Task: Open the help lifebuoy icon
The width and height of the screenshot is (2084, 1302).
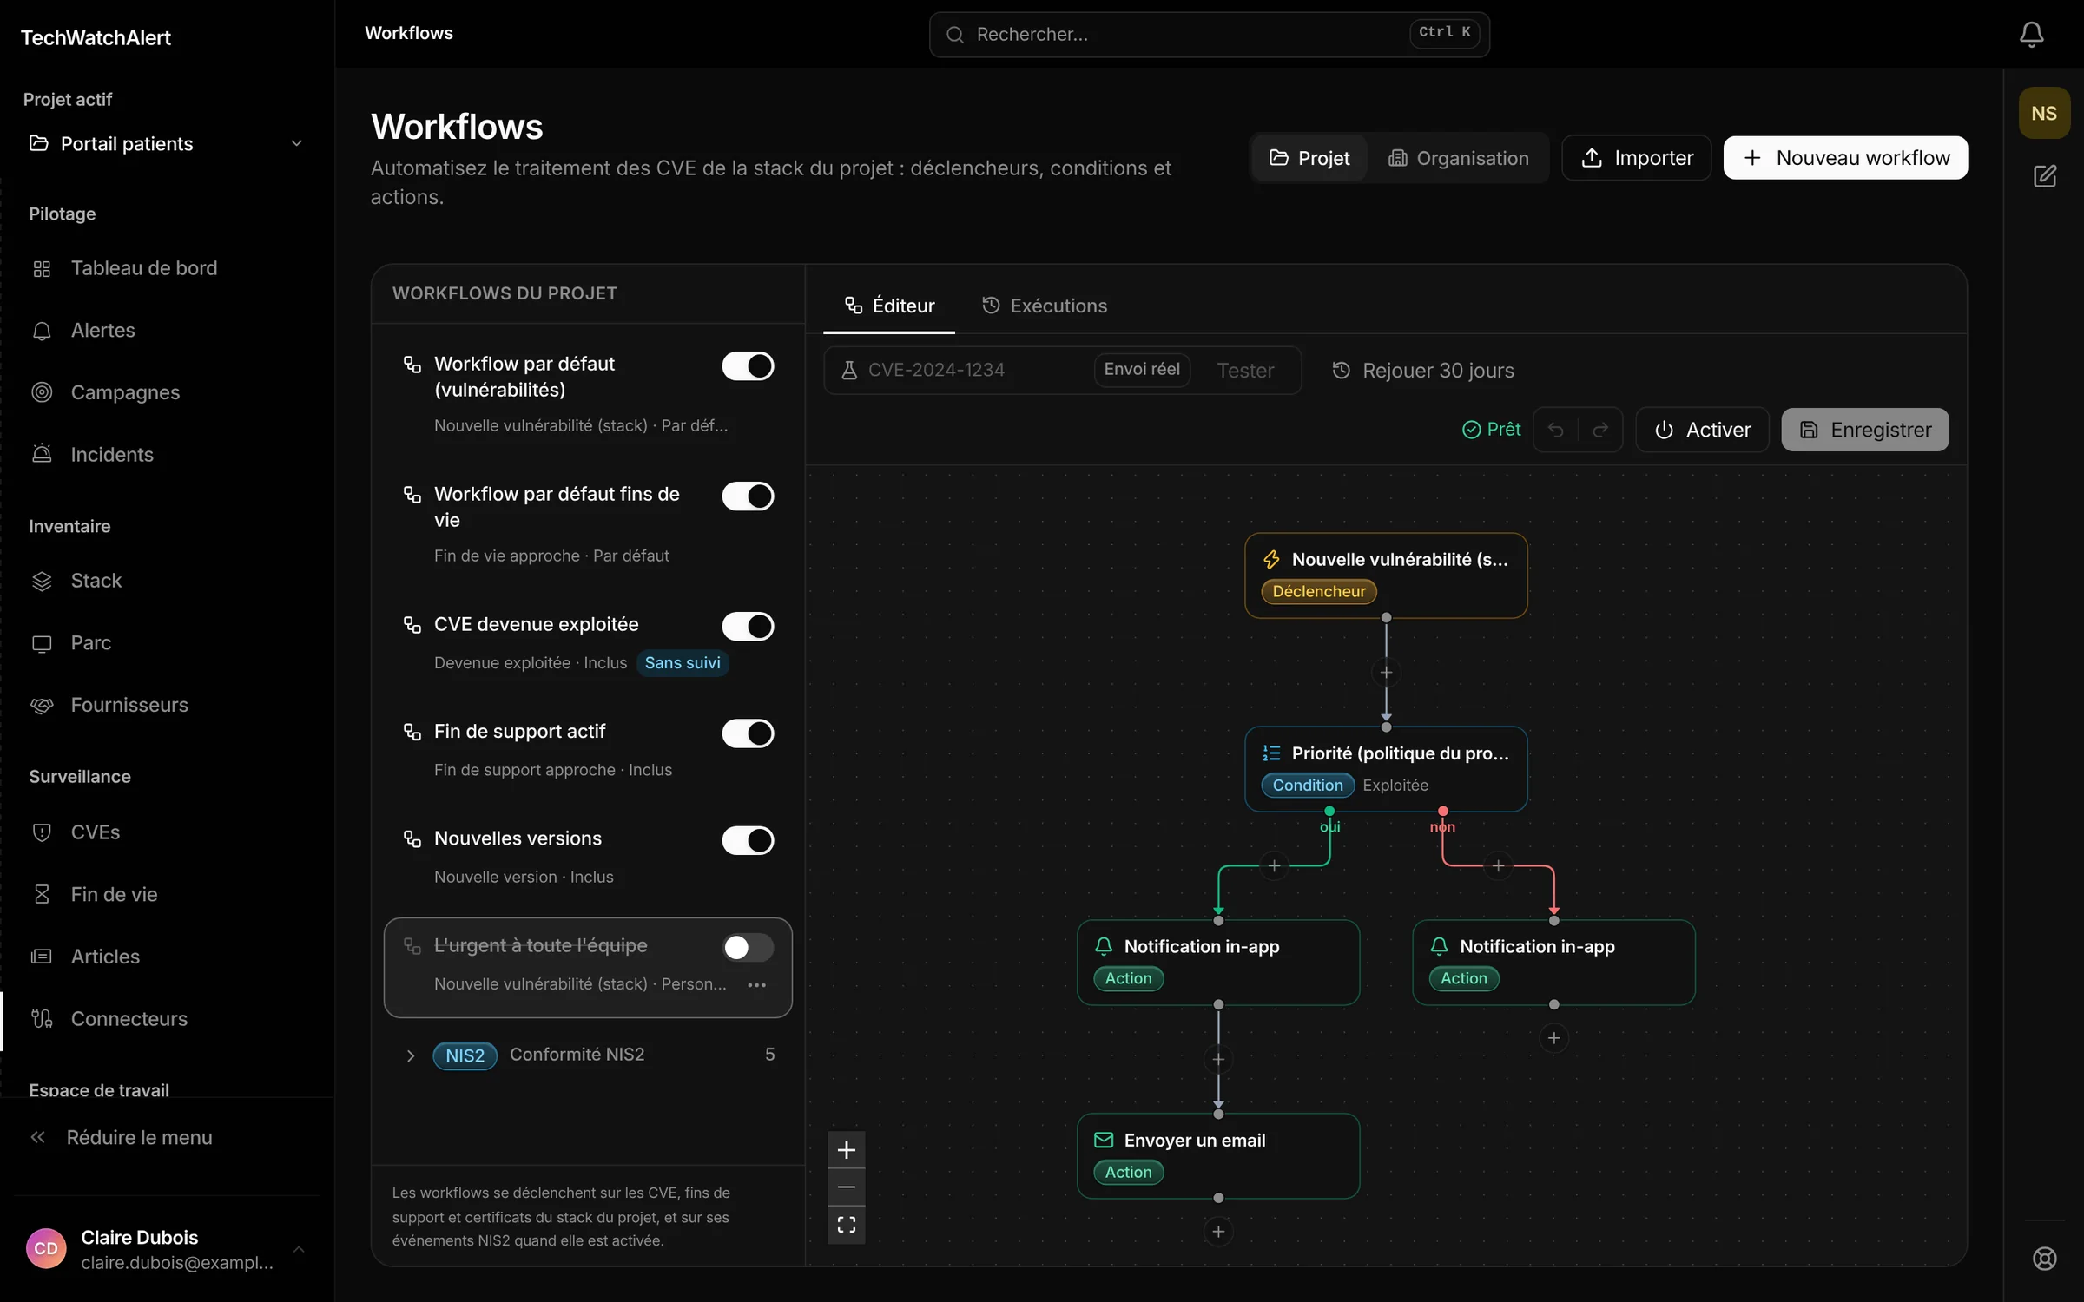Action: click(2045, 1258)
